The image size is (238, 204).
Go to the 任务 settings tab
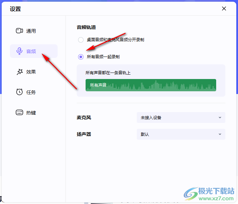[x=31, y=92]
